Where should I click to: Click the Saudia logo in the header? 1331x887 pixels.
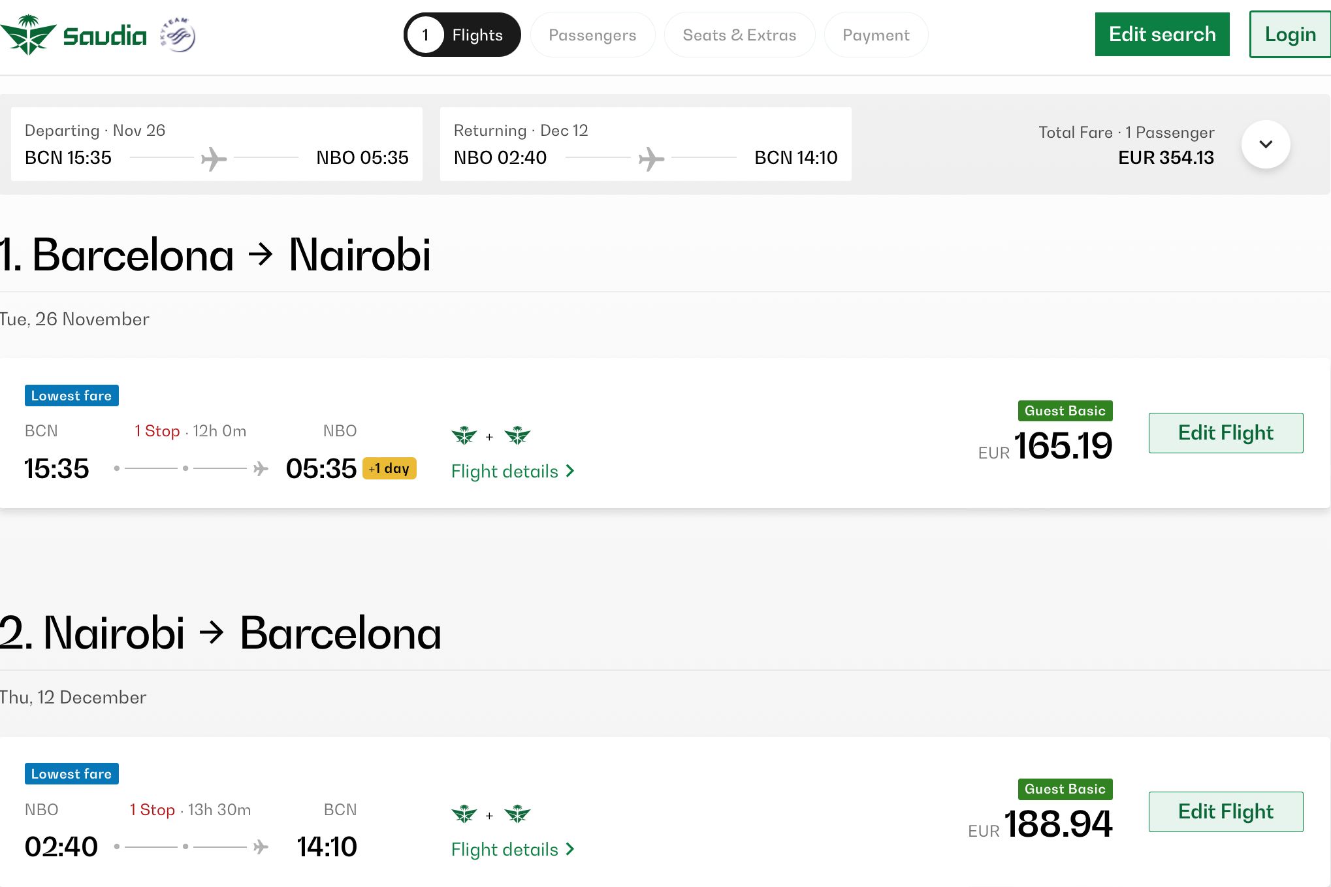pyautogui.click(x=73, y=35)
